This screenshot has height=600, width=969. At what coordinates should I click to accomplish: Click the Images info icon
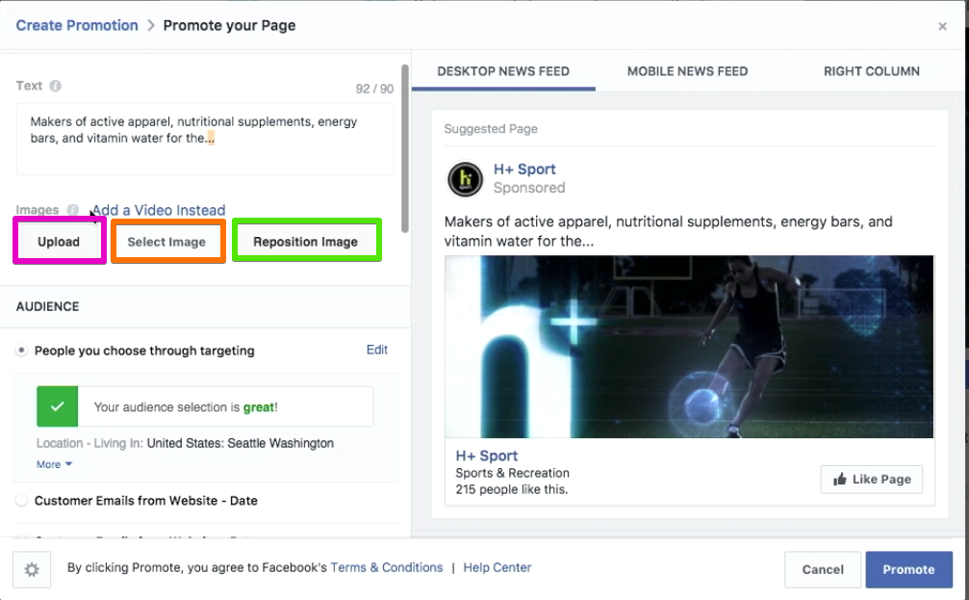click(73, 210)
